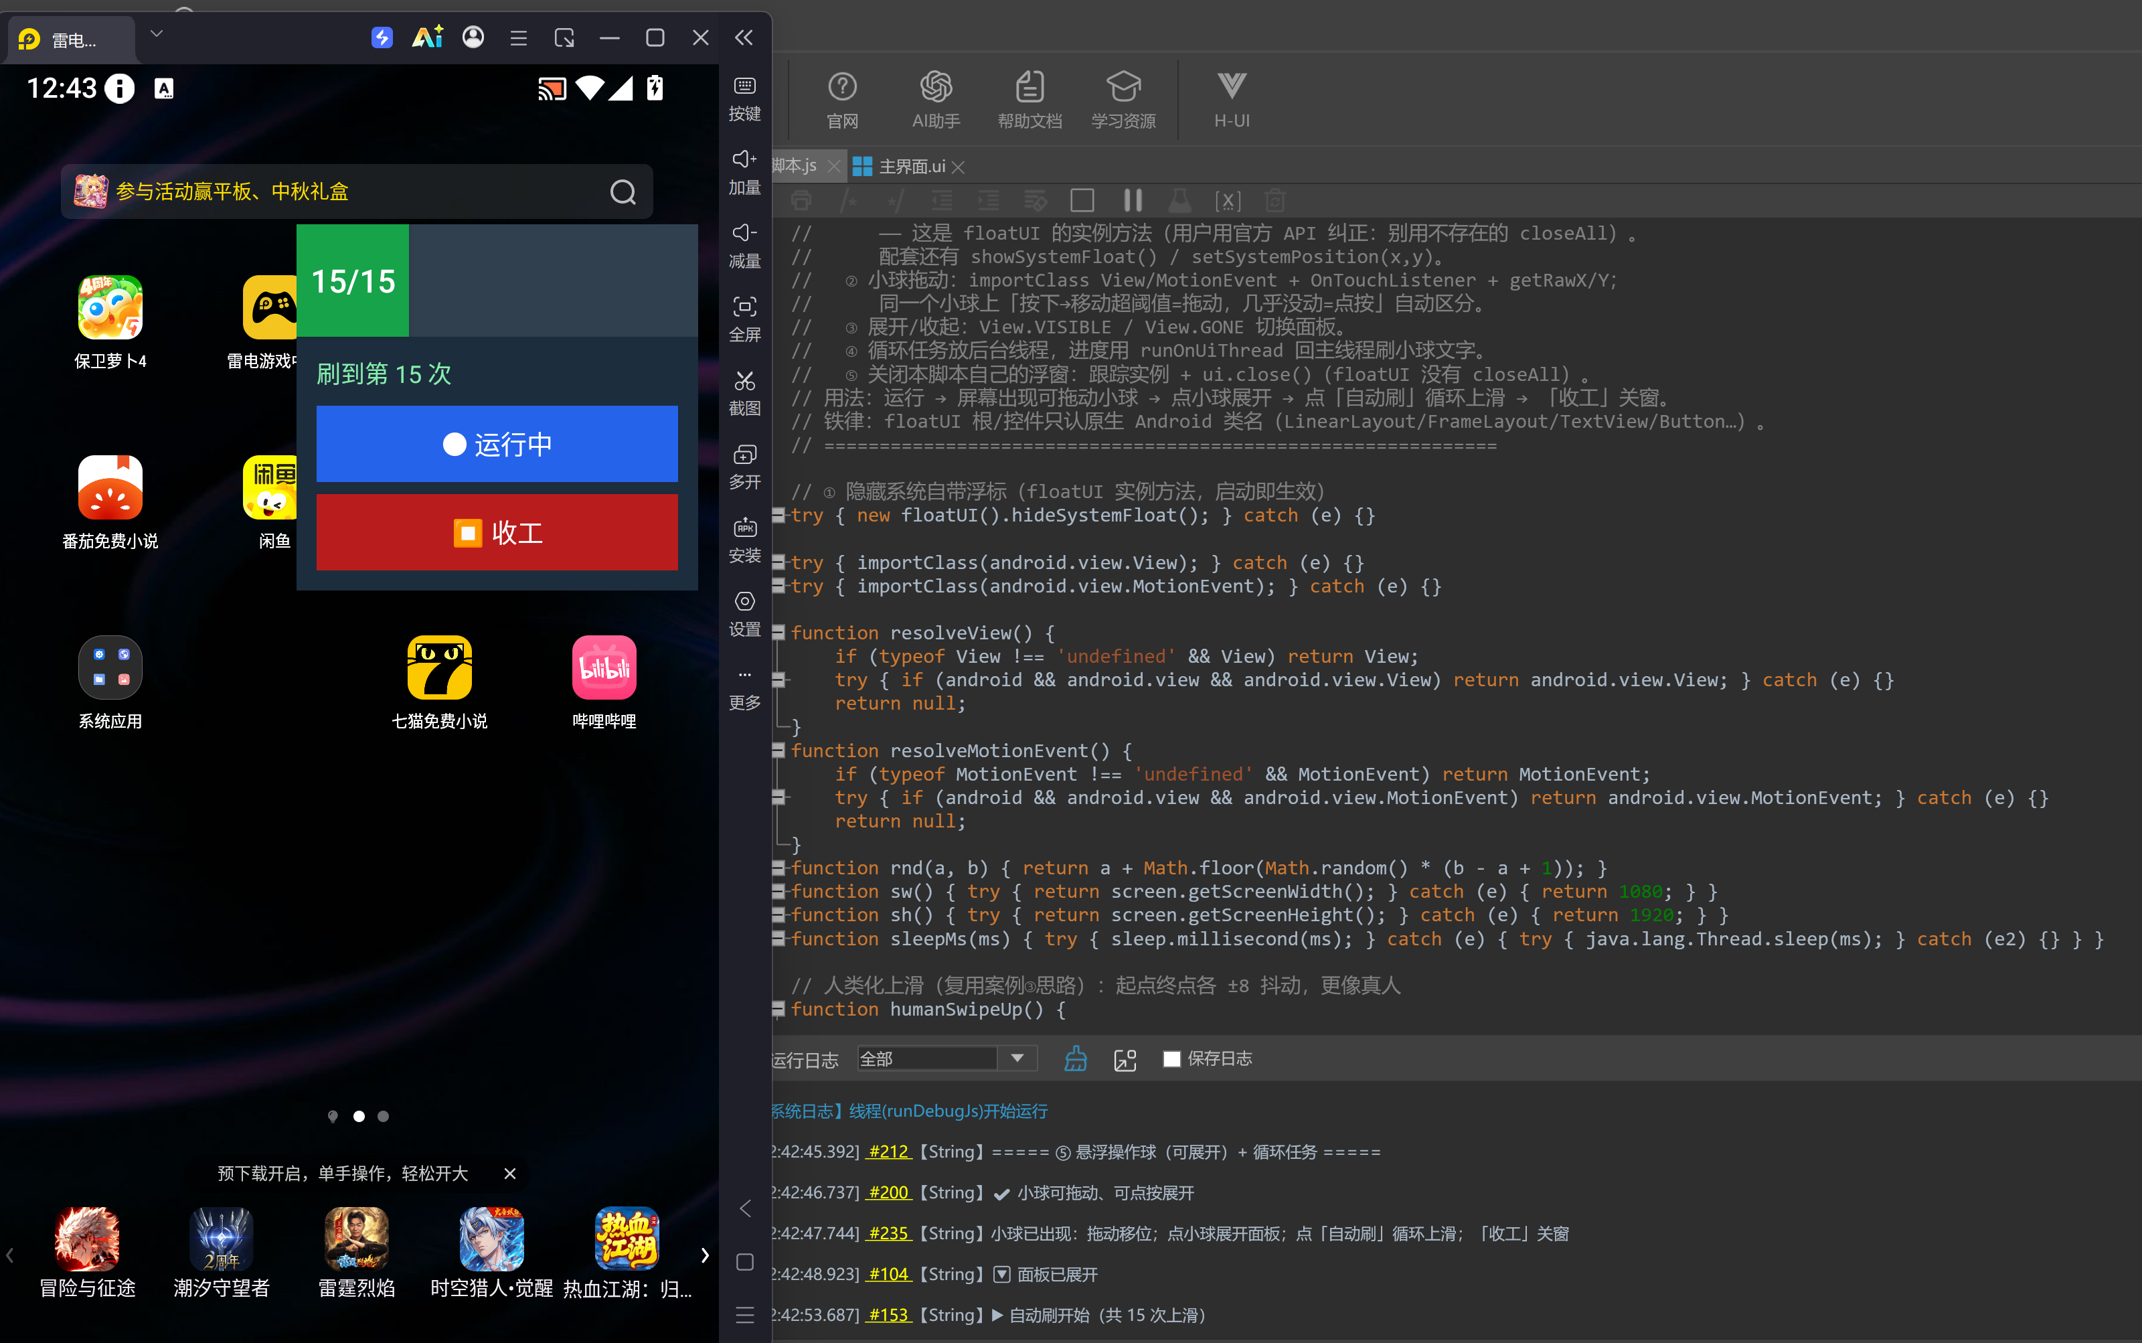Screen dimensions: 2142x1343
Task: Open 多开 multi-instance tool
Action: [744, 467]
